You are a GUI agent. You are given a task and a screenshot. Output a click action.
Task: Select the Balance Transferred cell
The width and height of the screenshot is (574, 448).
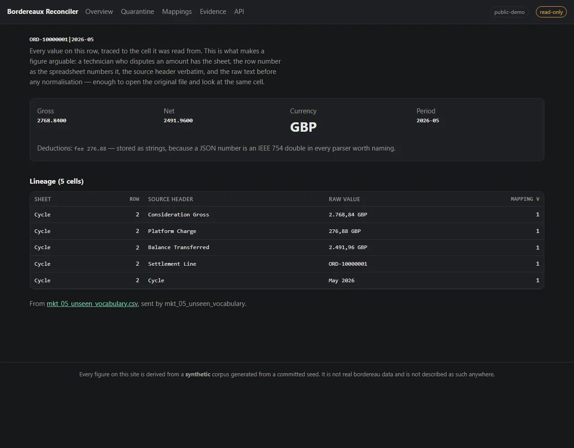point(178,247)
